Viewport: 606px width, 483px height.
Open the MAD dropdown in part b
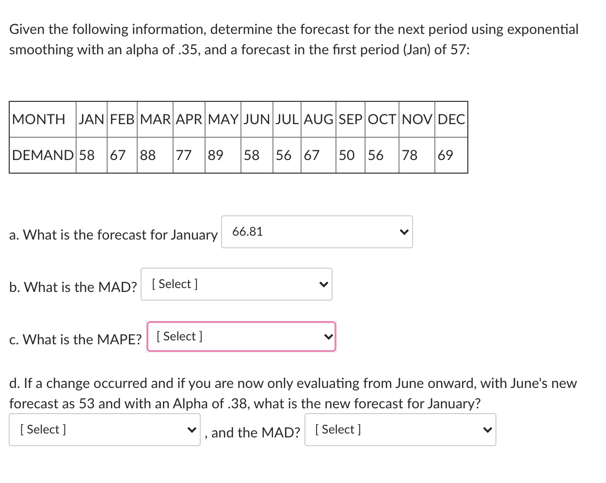point(237,284)
